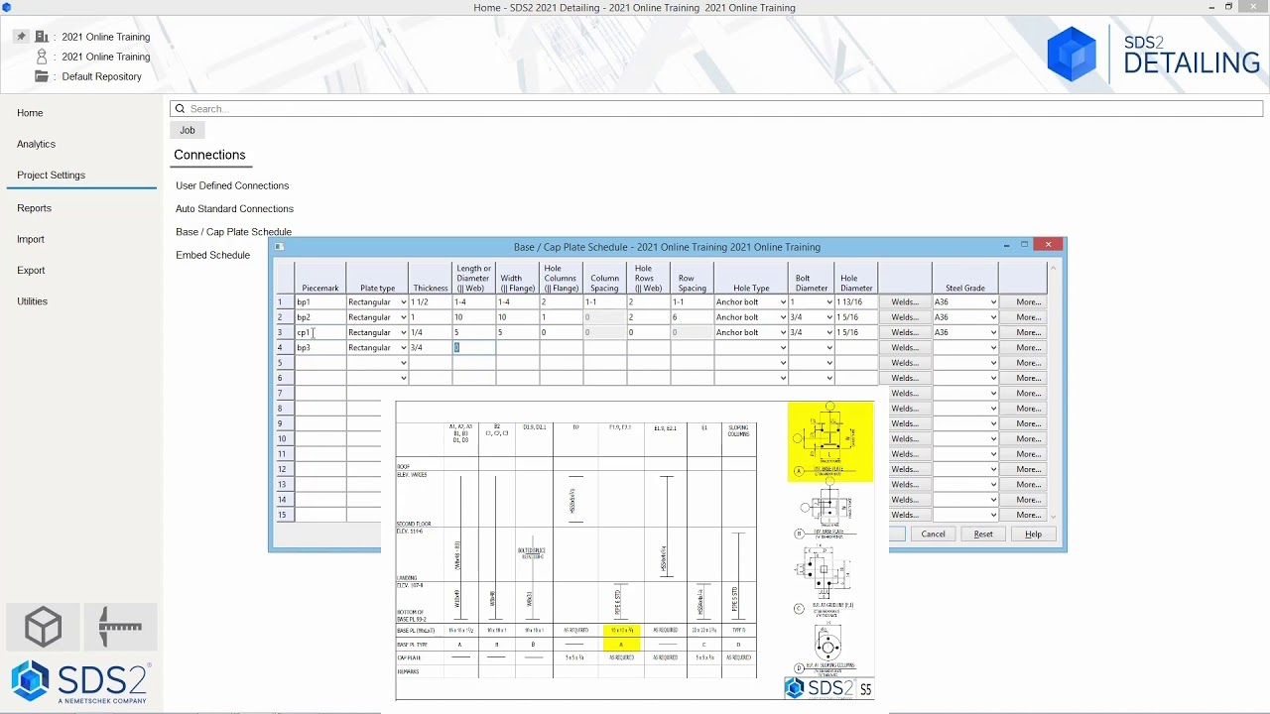1270x714 pixels.
Task: Open Export in the sidebar
Action: coord(31,270)
